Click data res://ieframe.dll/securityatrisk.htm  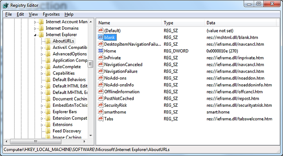[x=239, y=105]
